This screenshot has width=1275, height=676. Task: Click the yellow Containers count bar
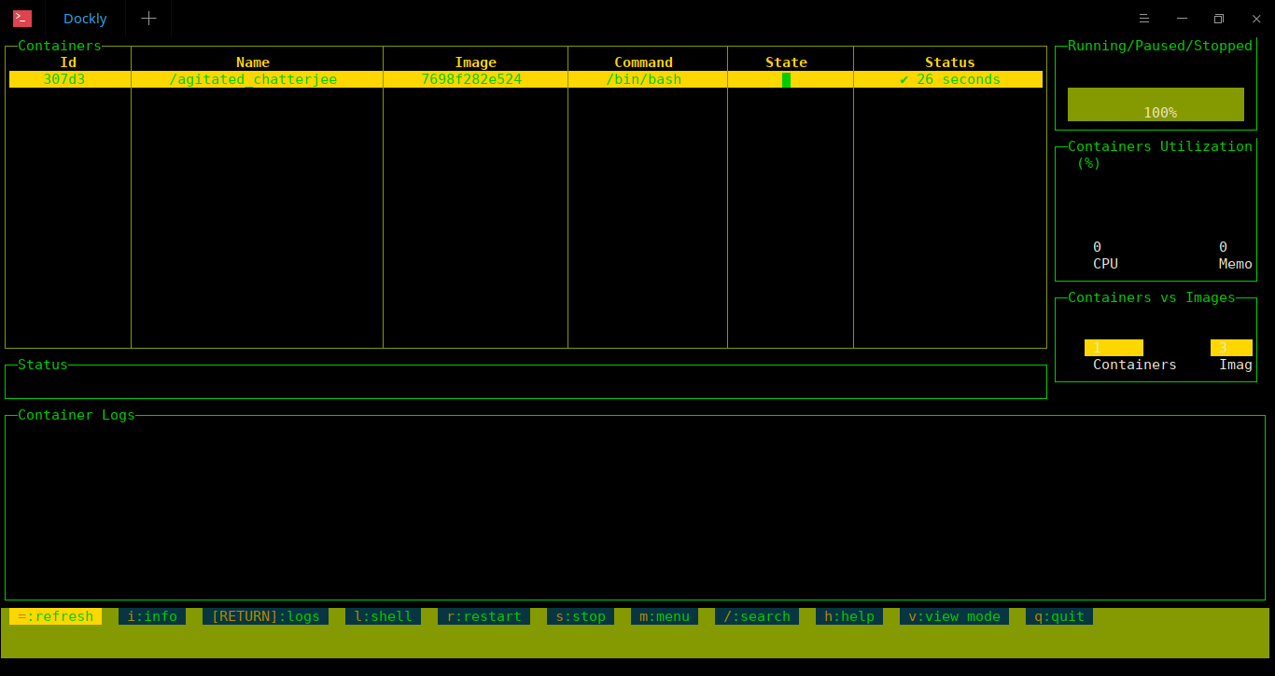pyautogui.click(x=1114, y=348)
